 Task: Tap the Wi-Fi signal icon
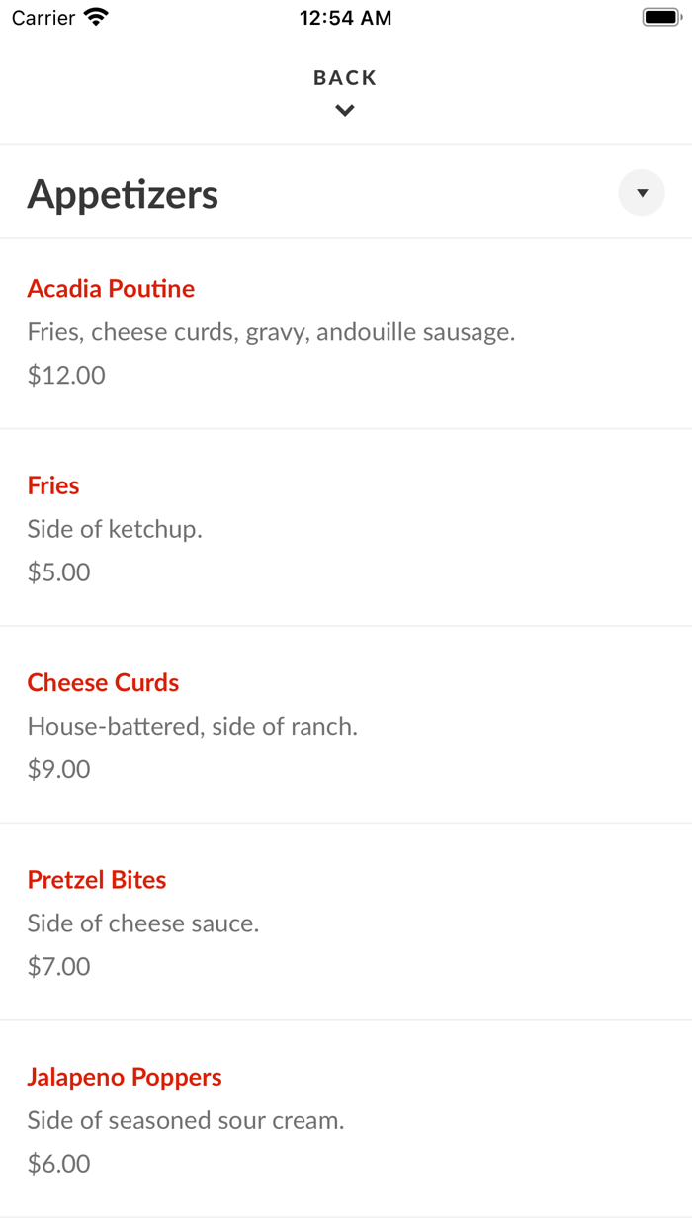click(x=94, y=17)
